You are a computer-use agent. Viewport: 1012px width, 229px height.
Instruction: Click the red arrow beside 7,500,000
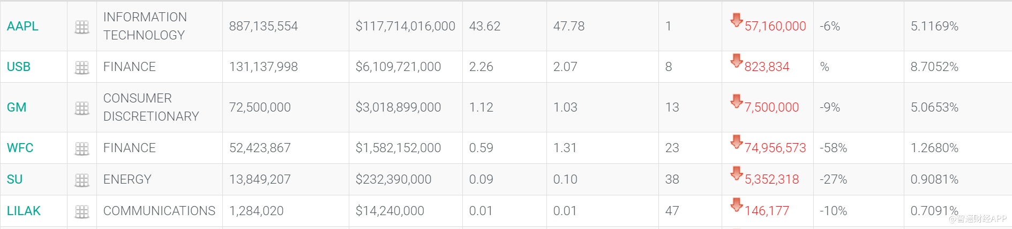(x=737, y=101)
